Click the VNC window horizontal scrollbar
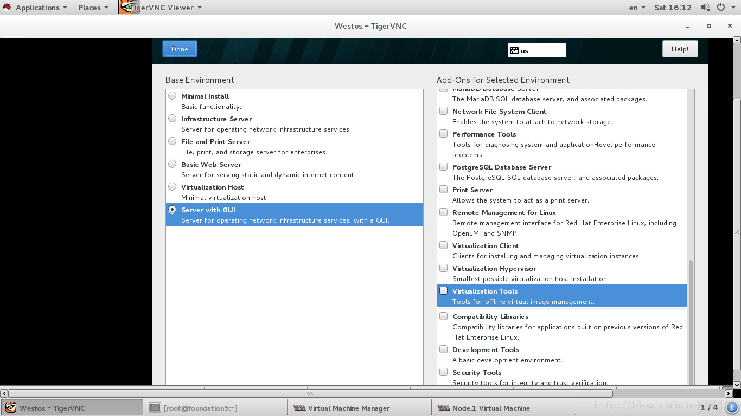This screenshot has height=416, width=741. [x=310, y=393]
